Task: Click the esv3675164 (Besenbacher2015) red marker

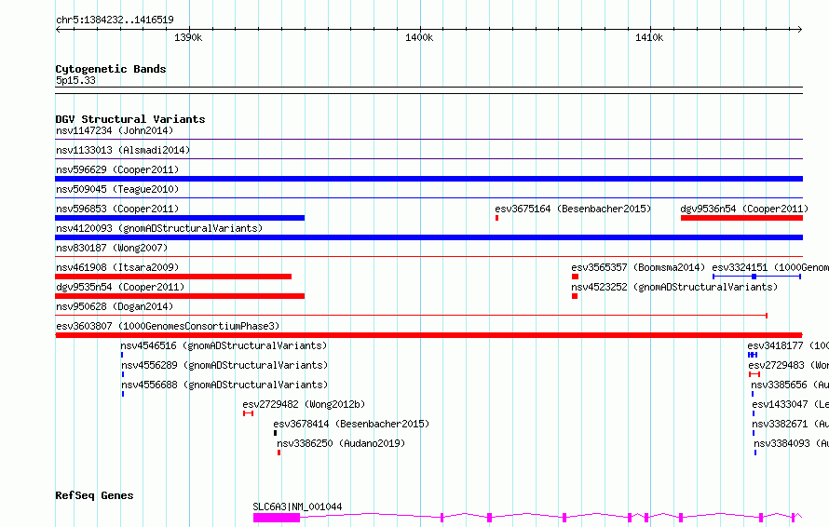Action: (497, 218)
